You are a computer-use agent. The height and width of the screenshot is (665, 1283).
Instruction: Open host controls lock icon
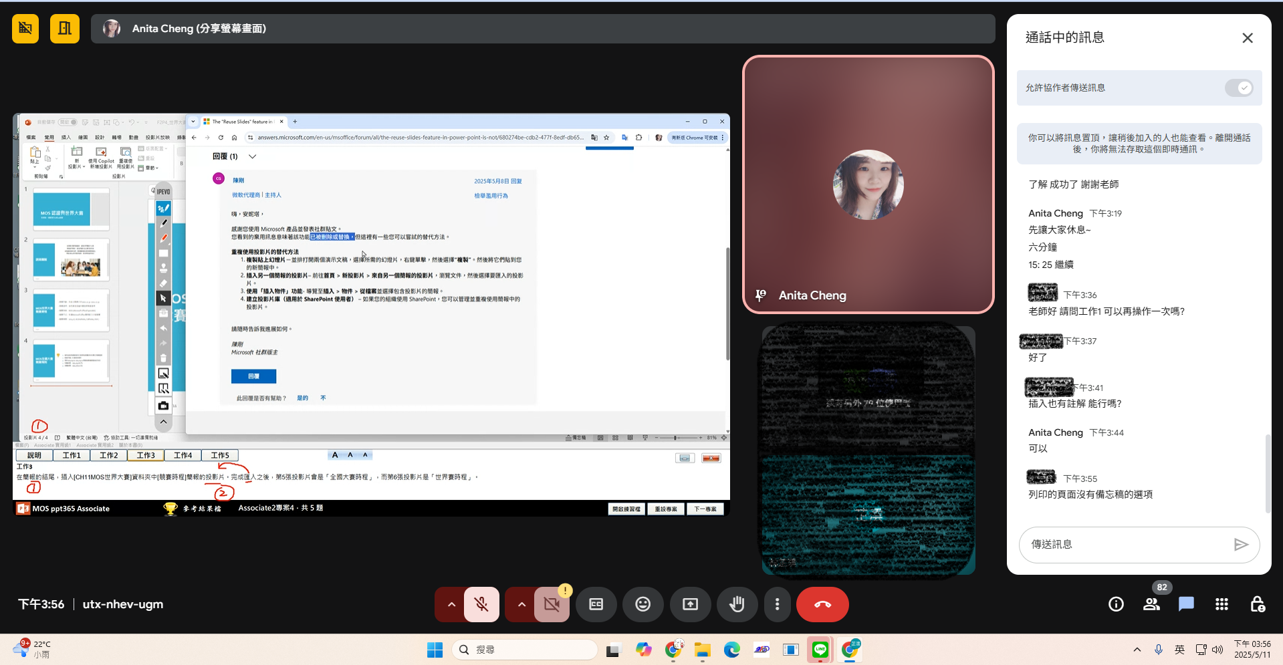tap(1257, 604)
